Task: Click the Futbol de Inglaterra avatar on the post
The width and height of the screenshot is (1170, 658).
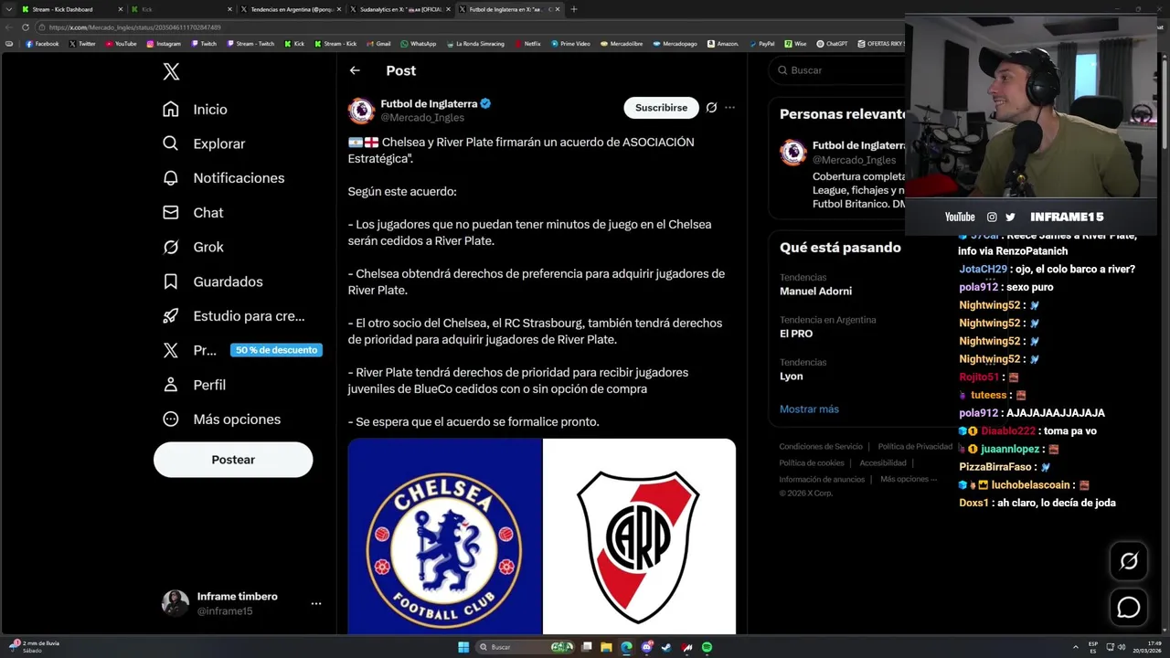Action: pyautogui.click(x=361, y=111)
